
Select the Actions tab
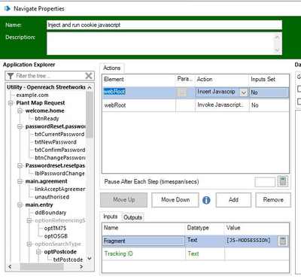[x=112, y=68]
